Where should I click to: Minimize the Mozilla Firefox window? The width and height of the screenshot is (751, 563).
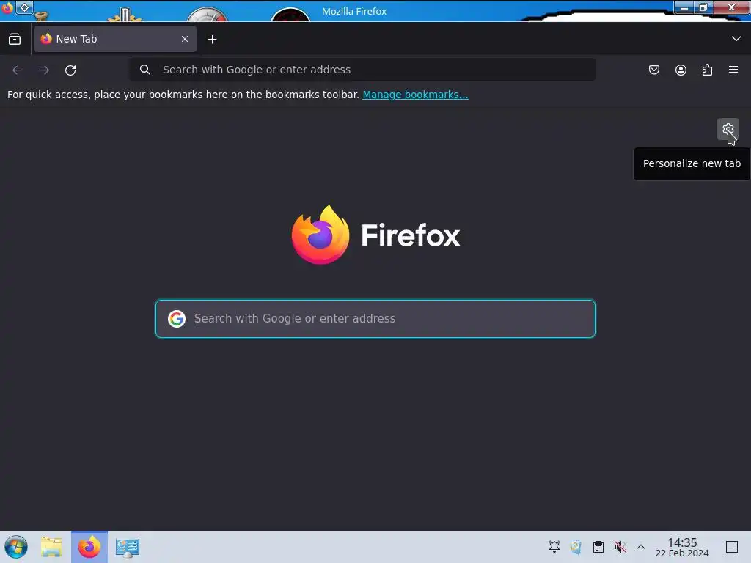point(684,7)
